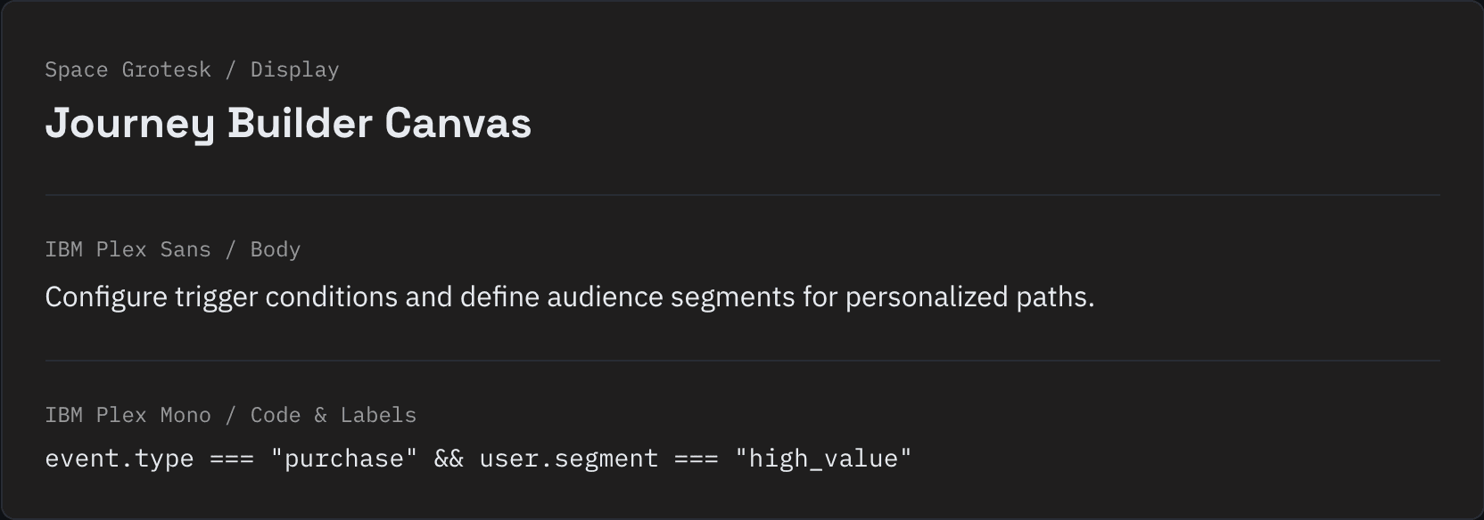Click user.segment in the code snippet
This screenshot has width=1484, height=520.
point(568,459)
